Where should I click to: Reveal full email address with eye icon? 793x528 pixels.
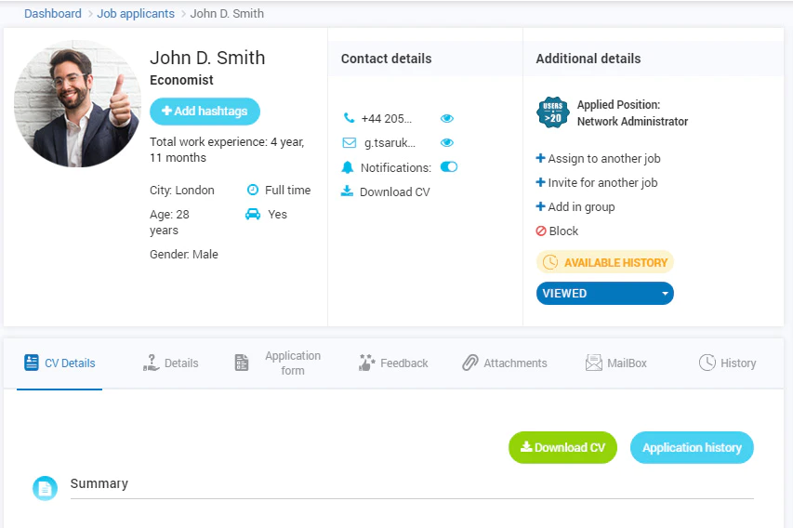[446, 142]
